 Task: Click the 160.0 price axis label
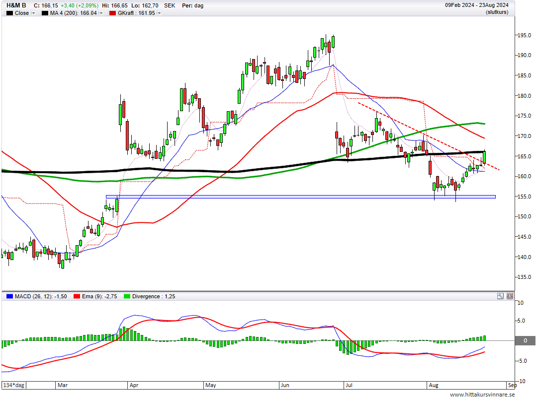[524, 177]
